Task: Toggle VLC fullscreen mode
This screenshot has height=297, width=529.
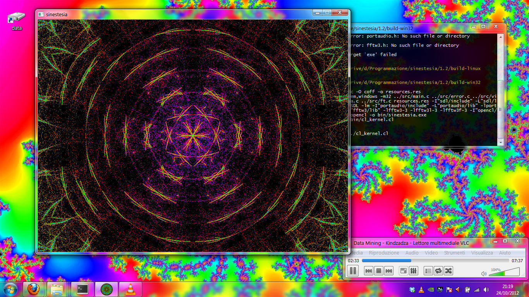Action: pyautogui.click(x=404, y=271)
